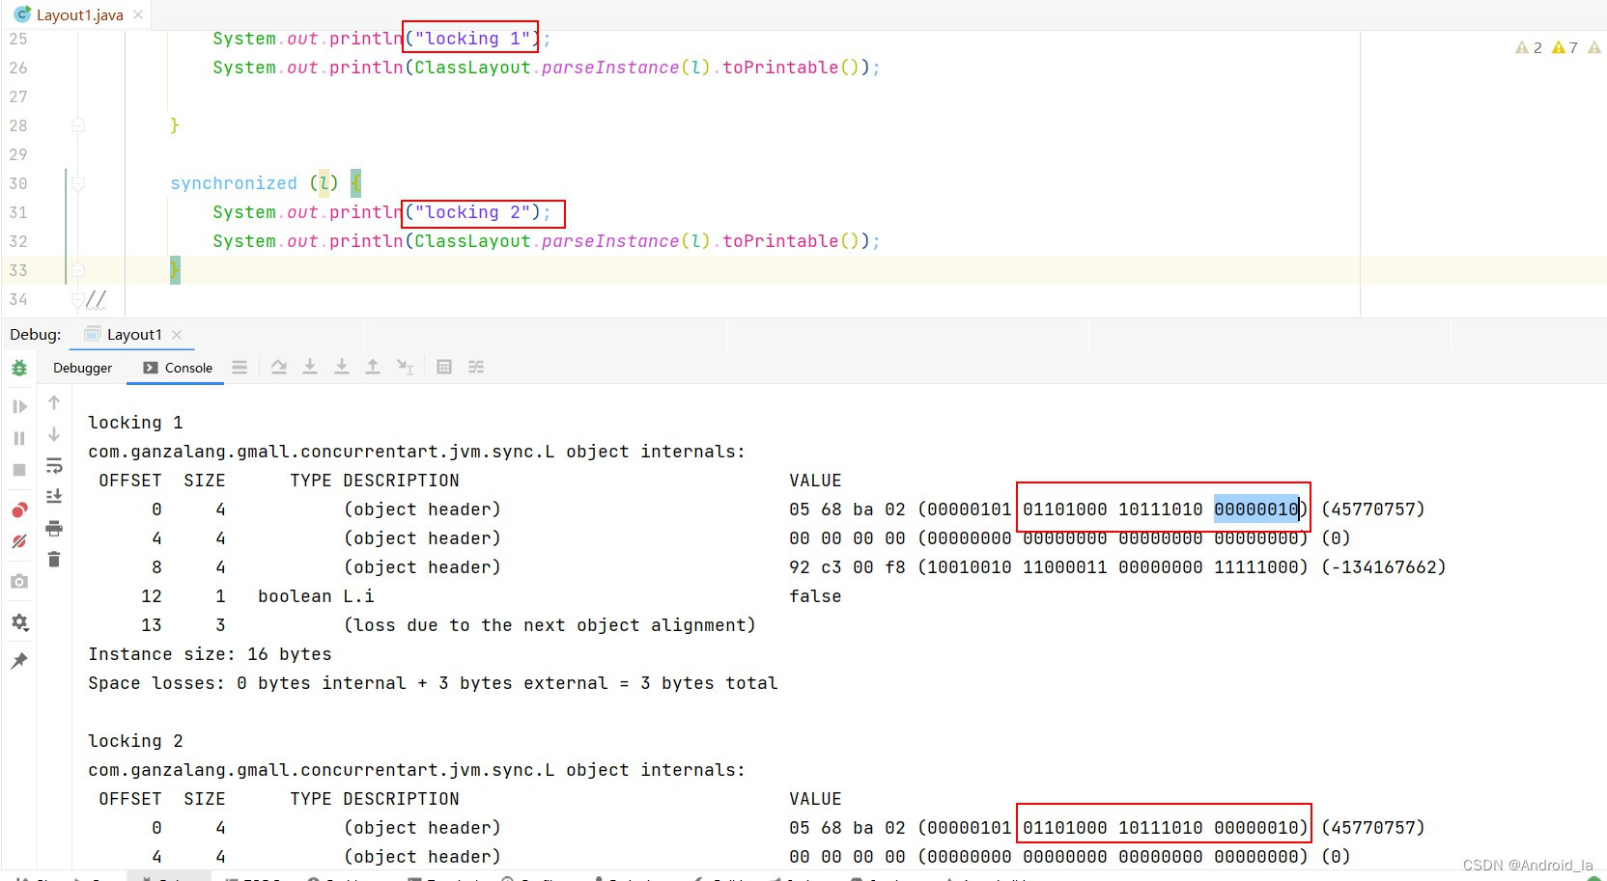Click fold marker at line 34 comment
The width and height of the screenshot is (1607, 881).
78,299
